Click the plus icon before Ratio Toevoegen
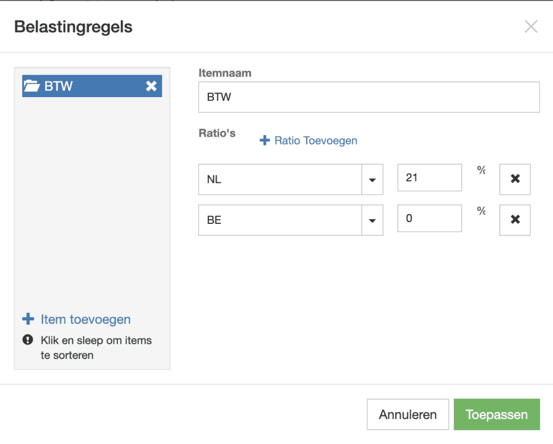Image resolution: width=553 pixels, height=444 pixels. coord(265,140)
